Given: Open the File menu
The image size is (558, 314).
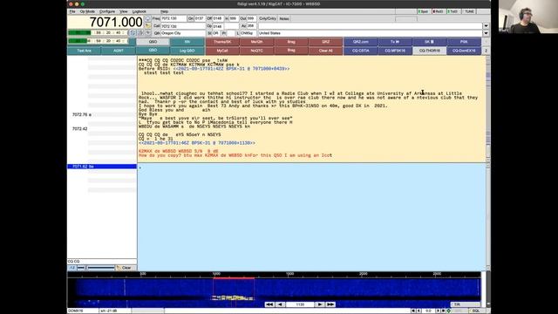Looking at the screenshot, I should [72, 11].
